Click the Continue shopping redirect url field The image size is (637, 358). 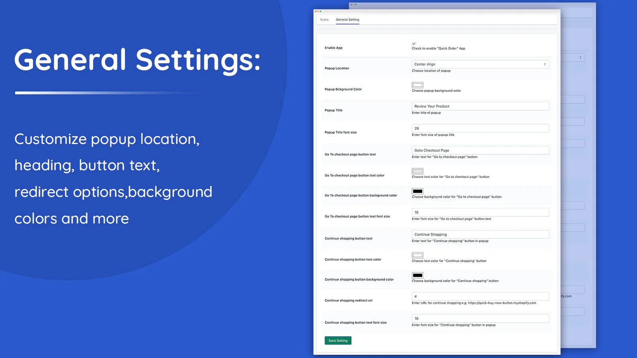(x=480, y=296)
